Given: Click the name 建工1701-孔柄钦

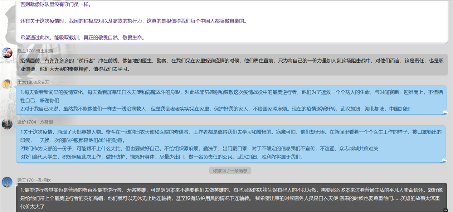Looking at the screenshot, I should (34, 180).
